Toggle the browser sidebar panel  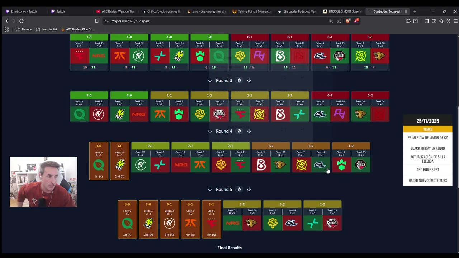coord(427,21)
